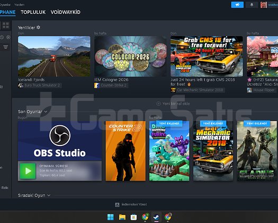This screenshot has width=278, height=223.
Task: Click the plus icon beside Yeni bir raf ekle
Action: pos(158,104)
